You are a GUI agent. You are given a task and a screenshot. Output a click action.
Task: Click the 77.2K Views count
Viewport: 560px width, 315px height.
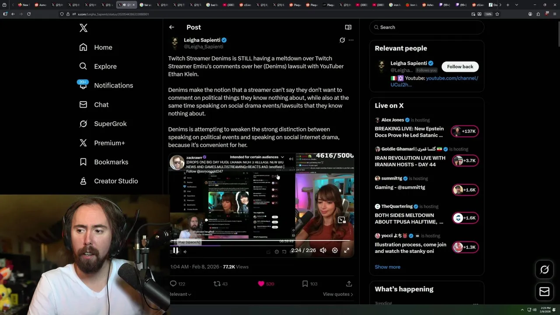click(x=236, y=266)
